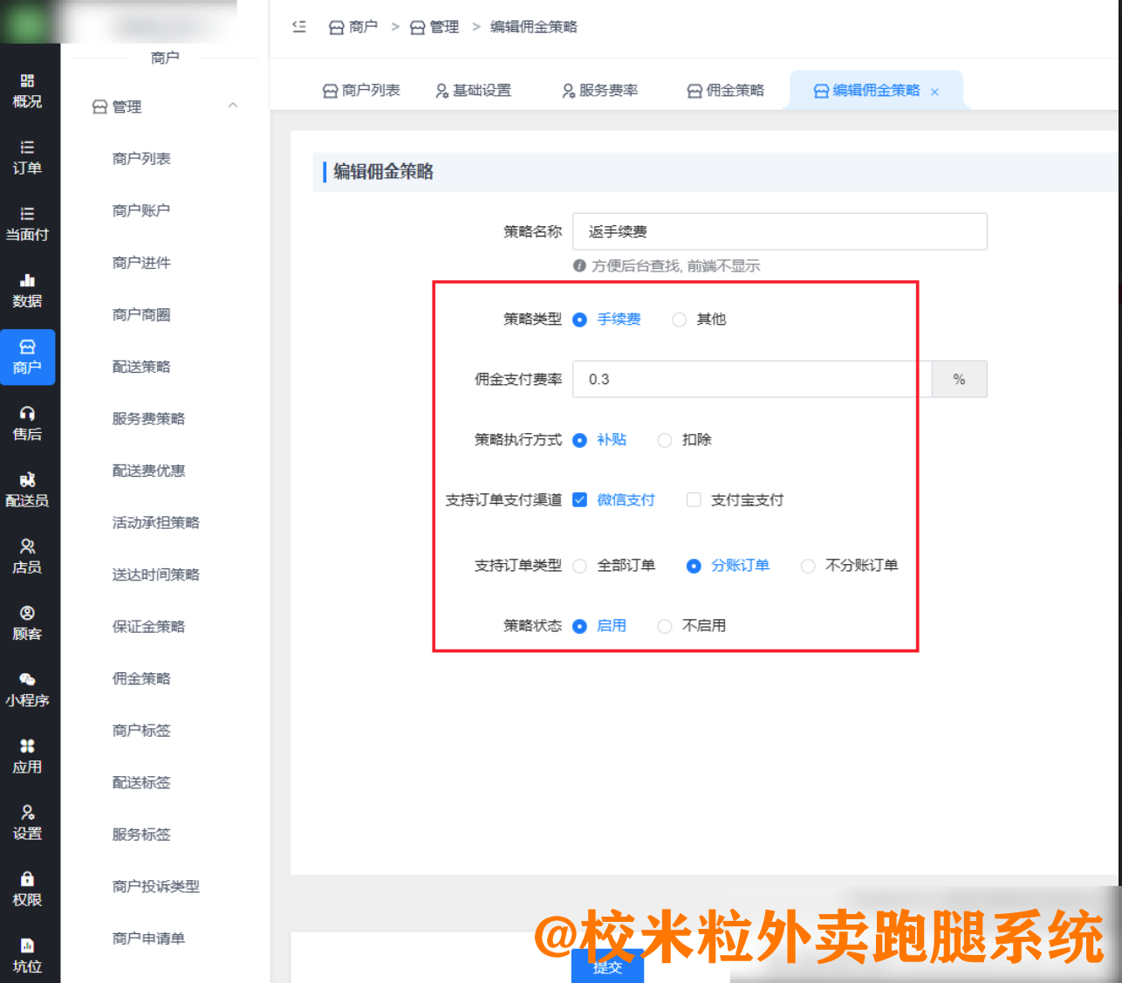The height and width of the screenshot is (983, 1122).
Task: Select the 订单 orders icon in sidebar
Action: click(x=29, y=155)
